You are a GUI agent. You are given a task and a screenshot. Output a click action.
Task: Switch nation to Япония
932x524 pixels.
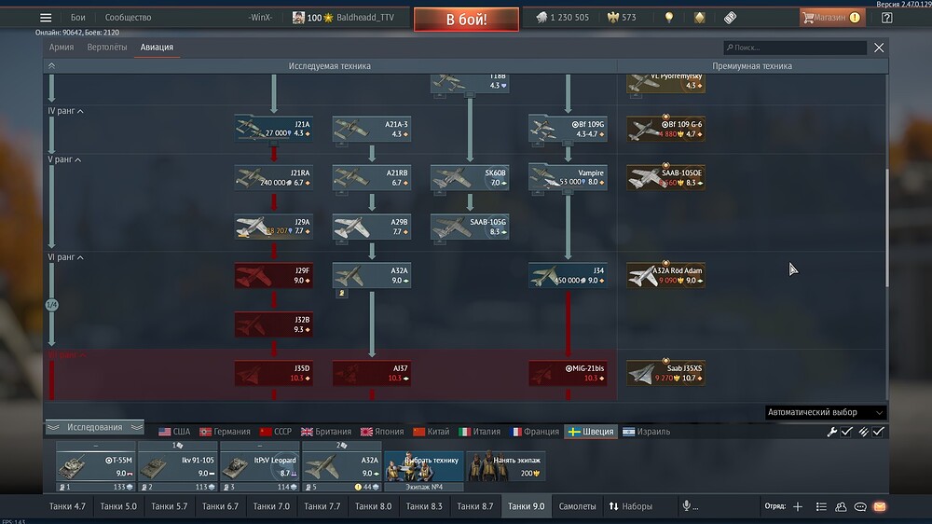coord(381,432)
